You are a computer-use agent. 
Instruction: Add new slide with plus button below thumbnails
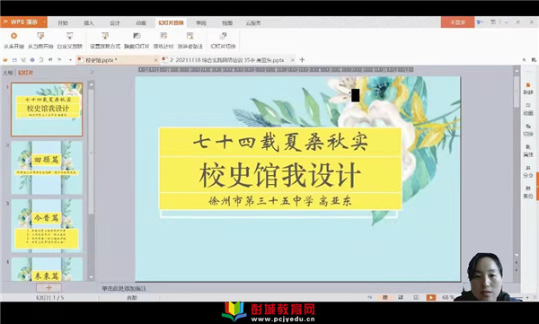pos(49,287)
